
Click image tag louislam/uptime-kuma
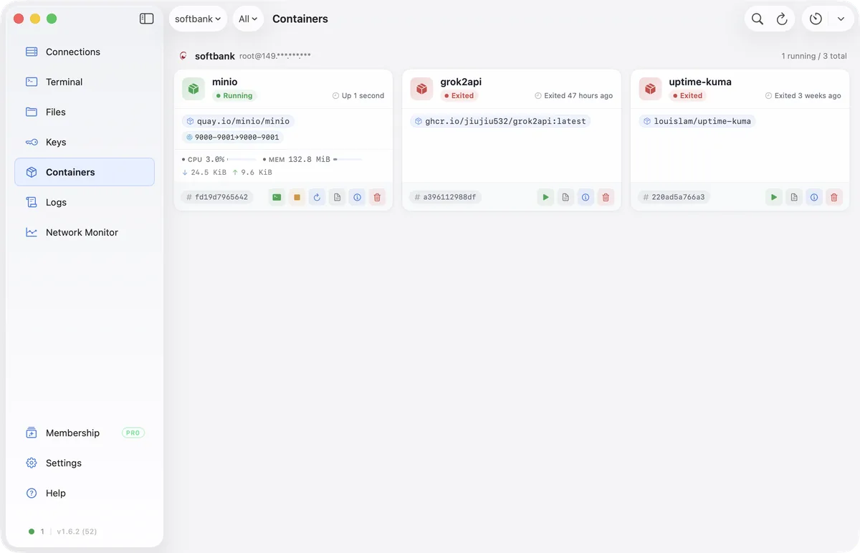pos(697,121)
